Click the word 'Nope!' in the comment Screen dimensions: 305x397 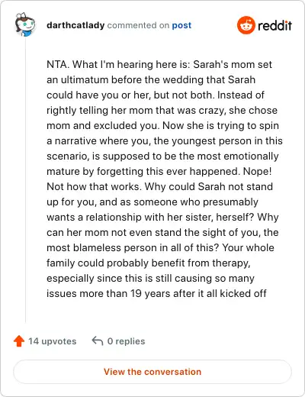pyautogui.click(x=257, y=171)
